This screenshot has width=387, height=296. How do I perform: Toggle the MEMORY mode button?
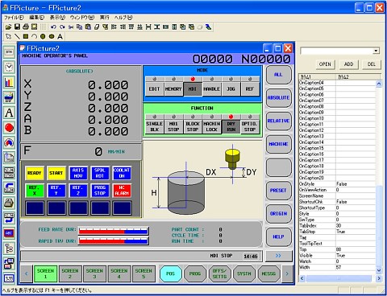point(173,88)
